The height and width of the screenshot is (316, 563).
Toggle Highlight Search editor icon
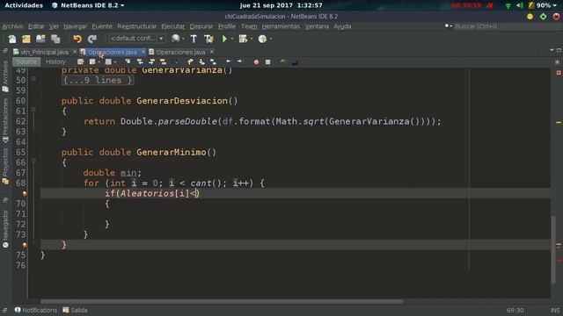pyautogui.click(x=163, y=62)
